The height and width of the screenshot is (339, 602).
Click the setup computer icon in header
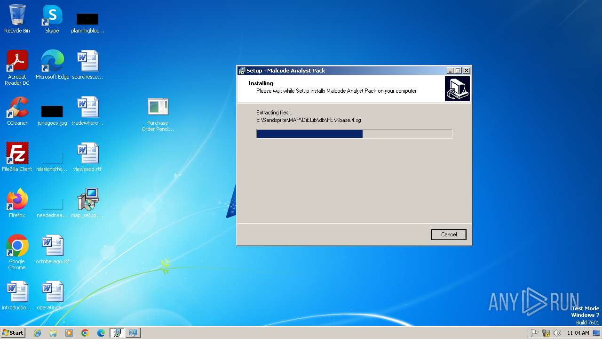click(x=457, y=89)
